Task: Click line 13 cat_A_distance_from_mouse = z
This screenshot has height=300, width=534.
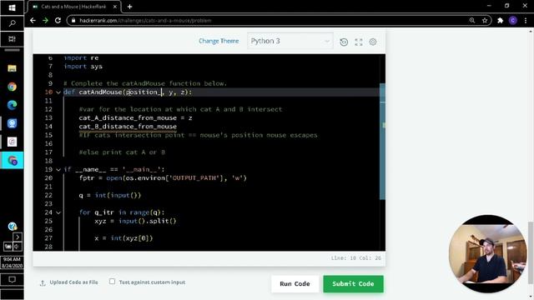Action: (x=135, y=118)
